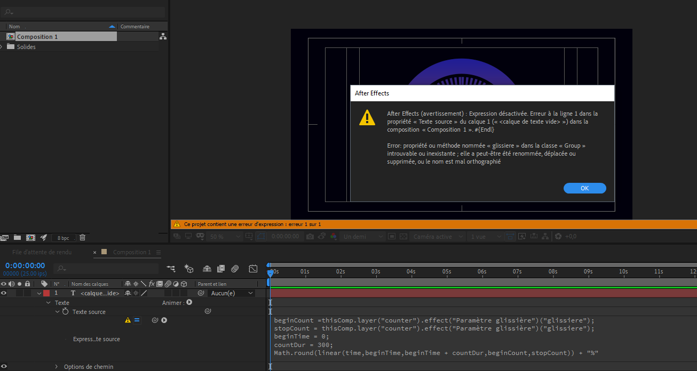Open the Un demi resolution dropdown

(x=361, y=237)
